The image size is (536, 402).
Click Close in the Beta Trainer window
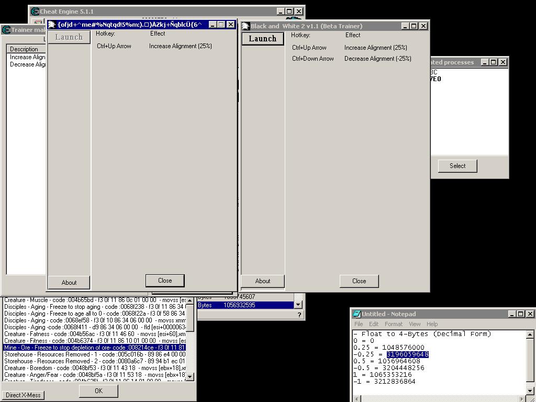click(x=359, y=281)
